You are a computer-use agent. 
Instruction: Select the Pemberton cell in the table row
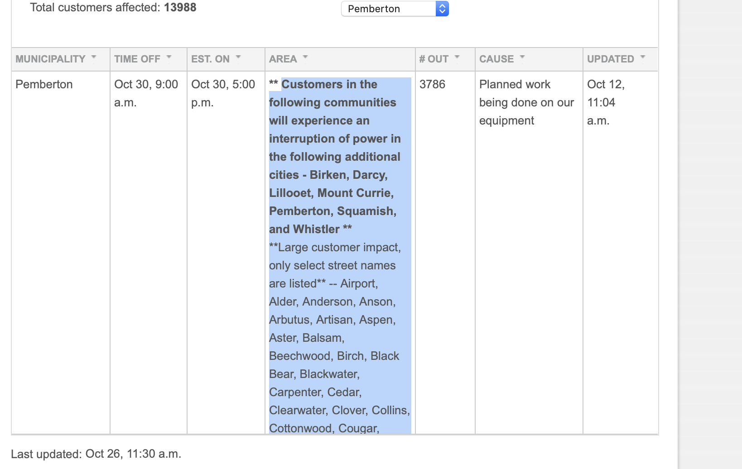click(44, 85)
